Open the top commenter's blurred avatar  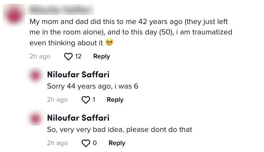(x=14, y=15)
